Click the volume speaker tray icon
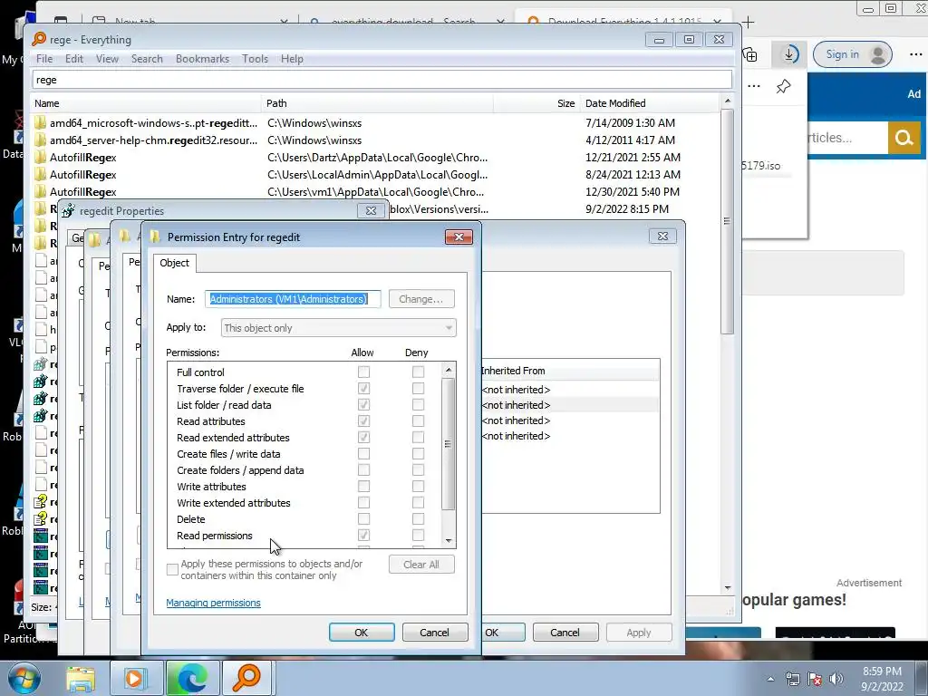The height and width of the screenshot is (696, 928). click(836, 679)
